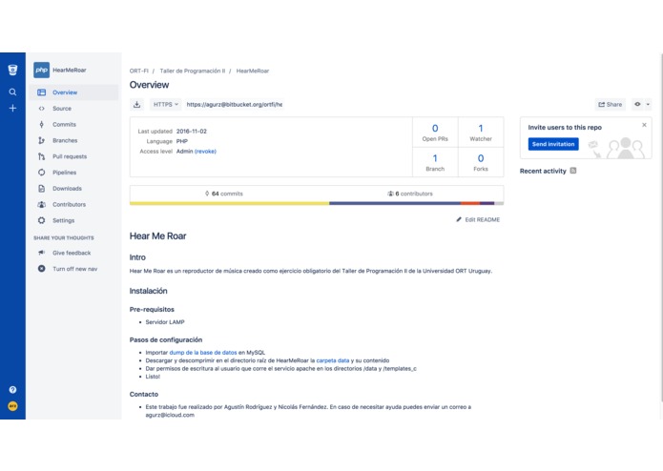Close the Invite users panel

(x=644, y=125)
